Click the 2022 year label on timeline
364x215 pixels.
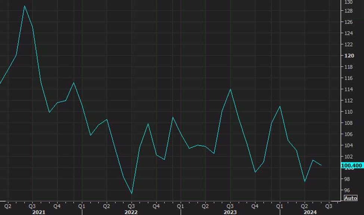coord(131,212)
